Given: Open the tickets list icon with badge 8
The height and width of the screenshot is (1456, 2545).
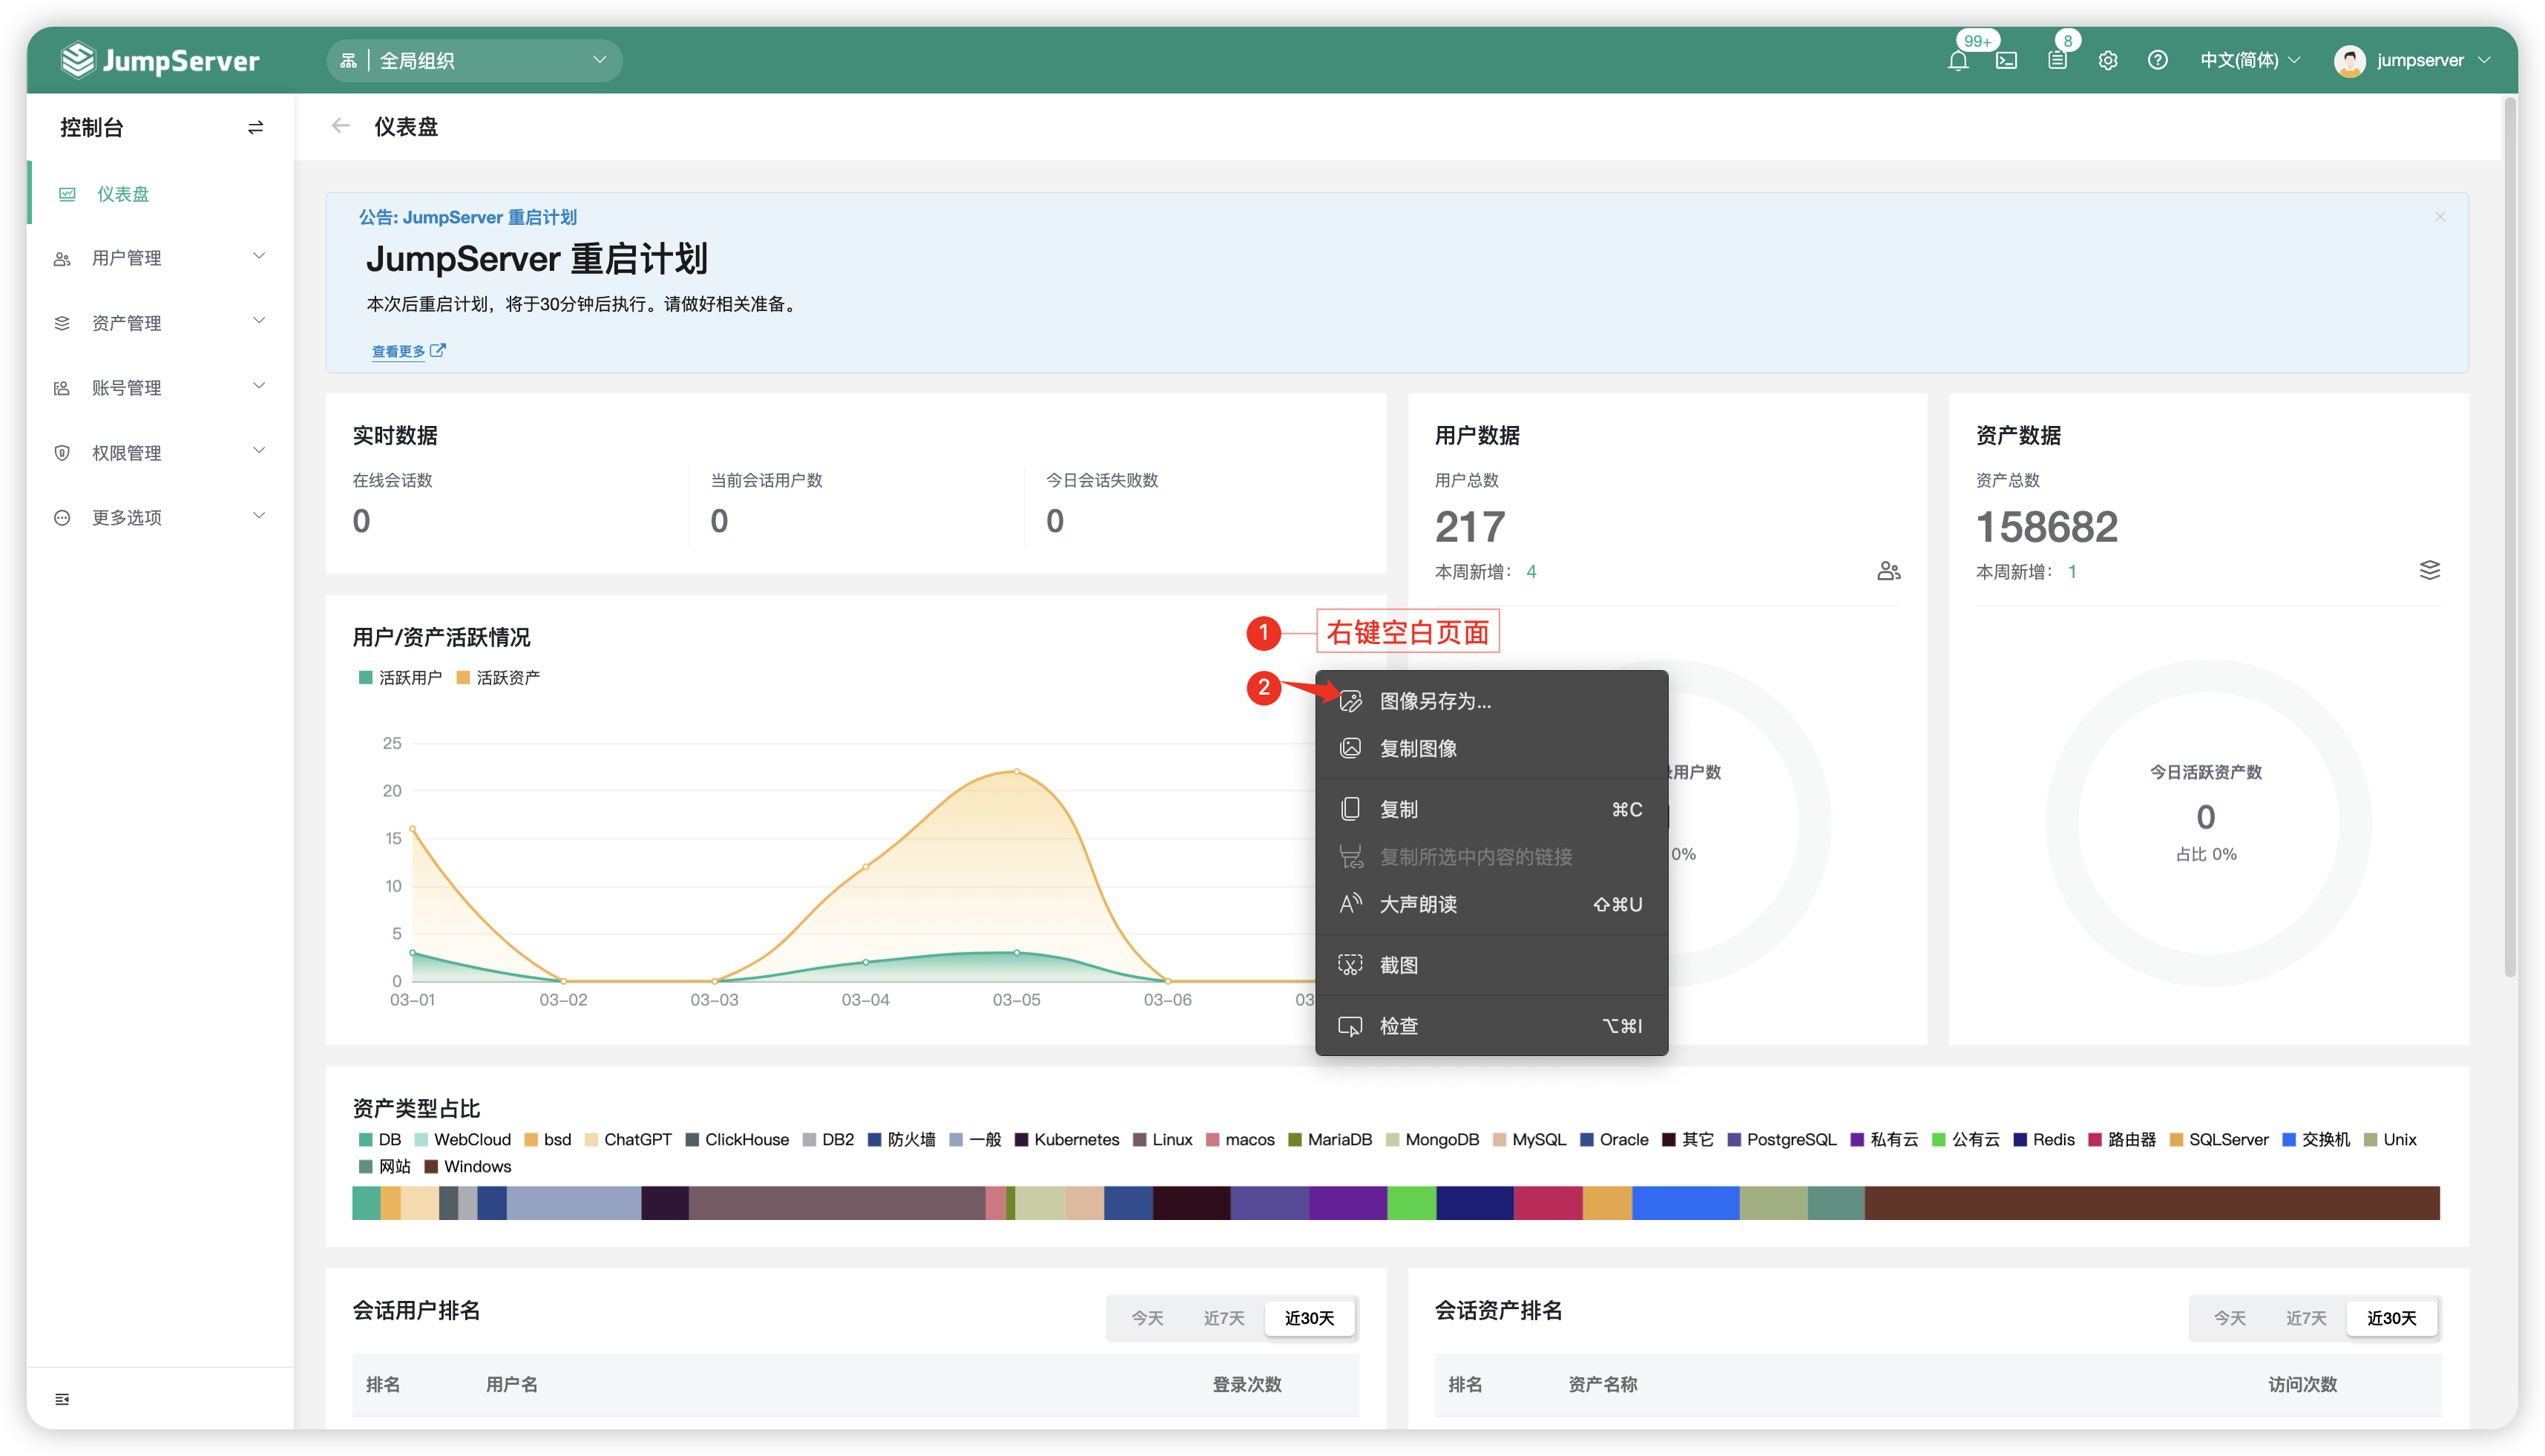Looking at the screenshot, I should click(2058, 61).
